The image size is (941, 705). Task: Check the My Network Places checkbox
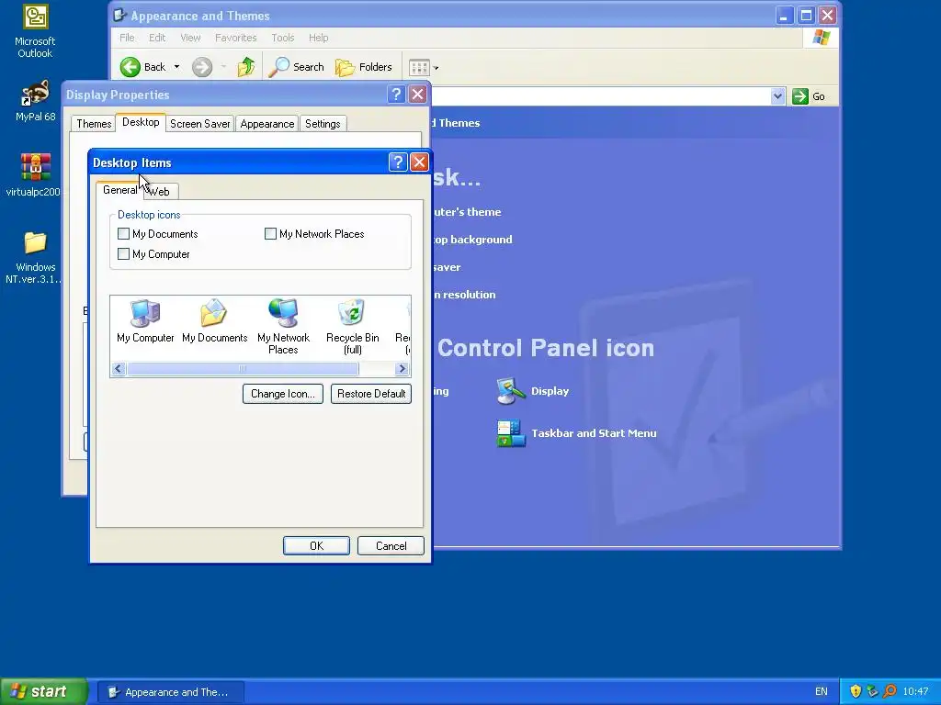coord(271,234)
